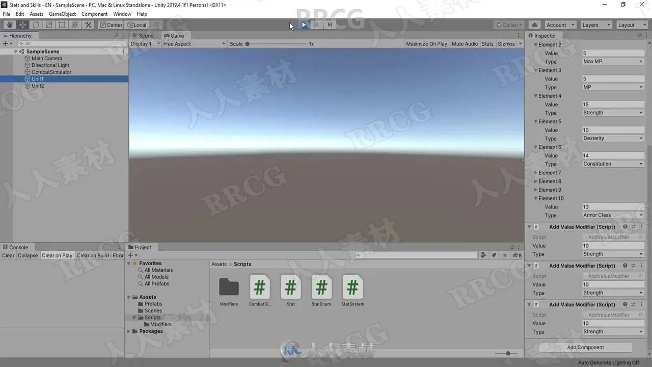Open custom editor tools wrench icon
The width and height of the screenshot is (652, 367).
coord(88,24)
